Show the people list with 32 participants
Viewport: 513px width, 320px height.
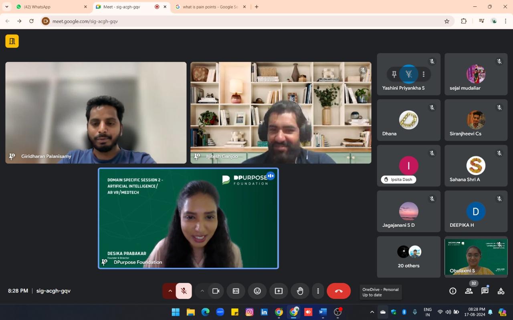(469, 291)
